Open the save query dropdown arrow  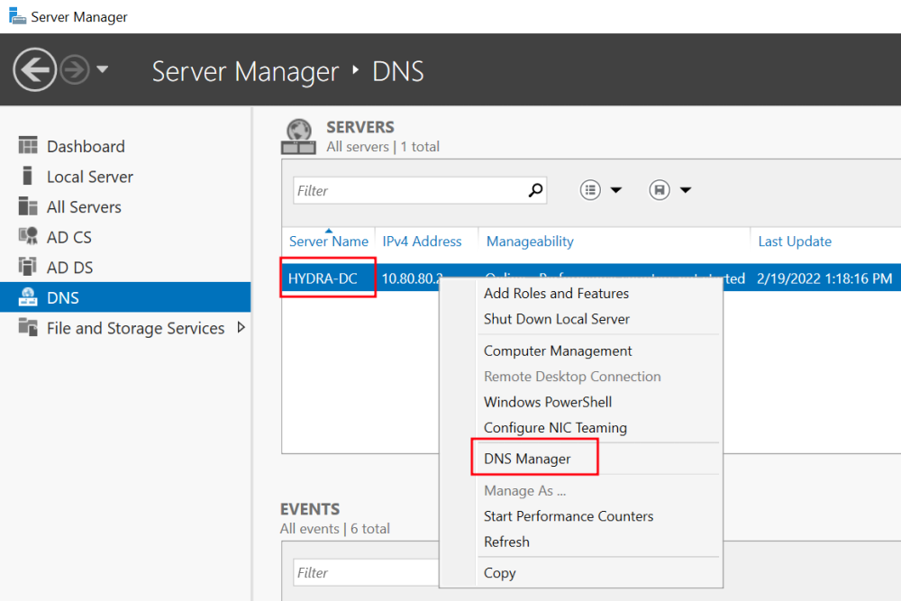(x=686, y=190)
